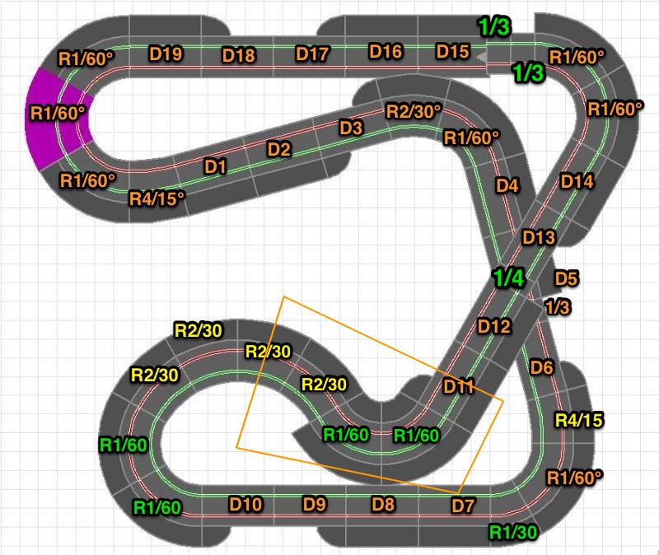Click the D8 straight track piece
The height and width of the screenshot is (555, 659).
(x=384, y=503)
